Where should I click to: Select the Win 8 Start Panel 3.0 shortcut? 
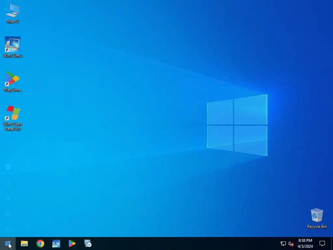[13, 118]
